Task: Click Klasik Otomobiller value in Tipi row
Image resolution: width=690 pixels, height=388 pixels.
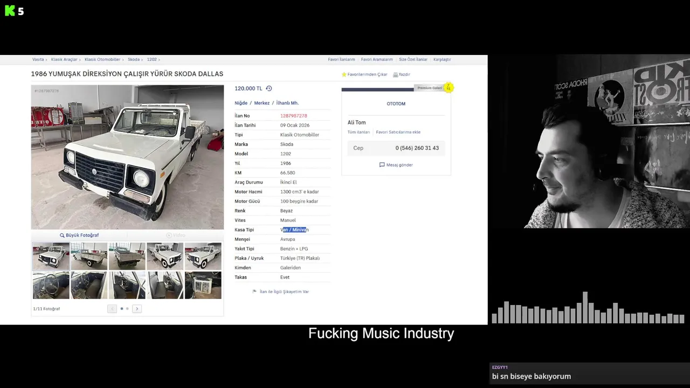Action: [x=300, y=135]
